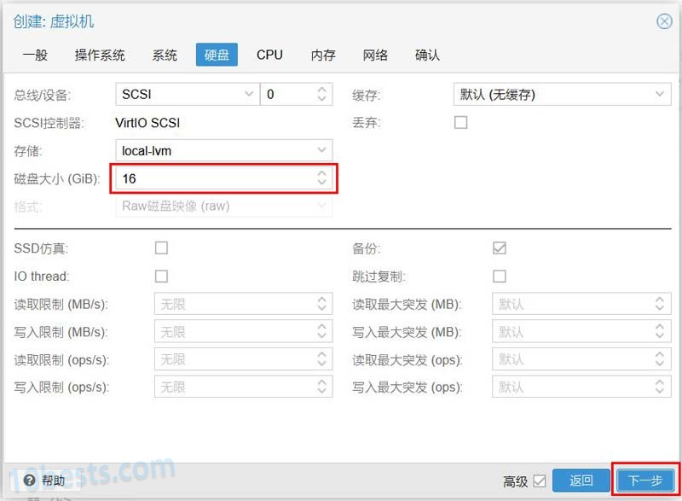Open the 格式 Raw disk image dropdown
This screenshot has width=682, height=501.
224,206
